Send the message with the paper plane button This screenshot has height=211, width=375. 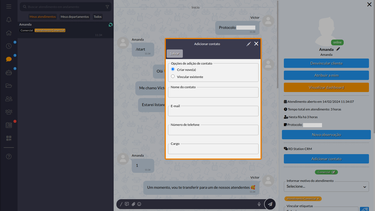270,204
